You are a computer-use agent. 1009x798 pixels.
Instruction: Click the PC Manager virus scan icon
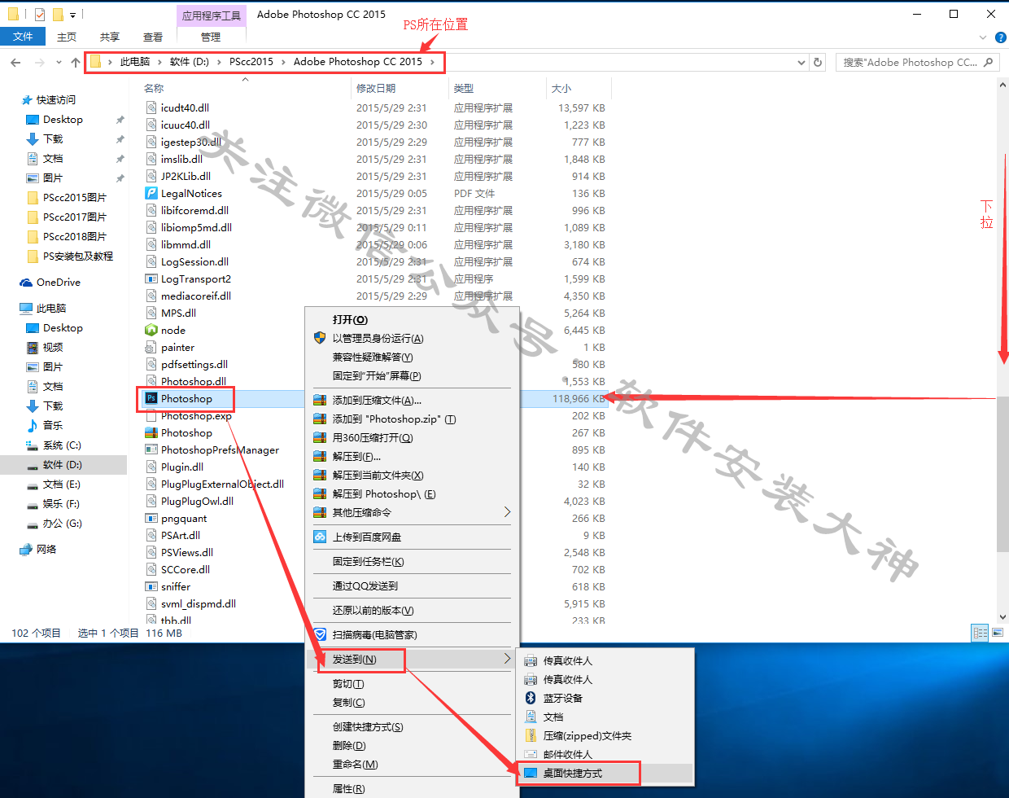point(320,634)
